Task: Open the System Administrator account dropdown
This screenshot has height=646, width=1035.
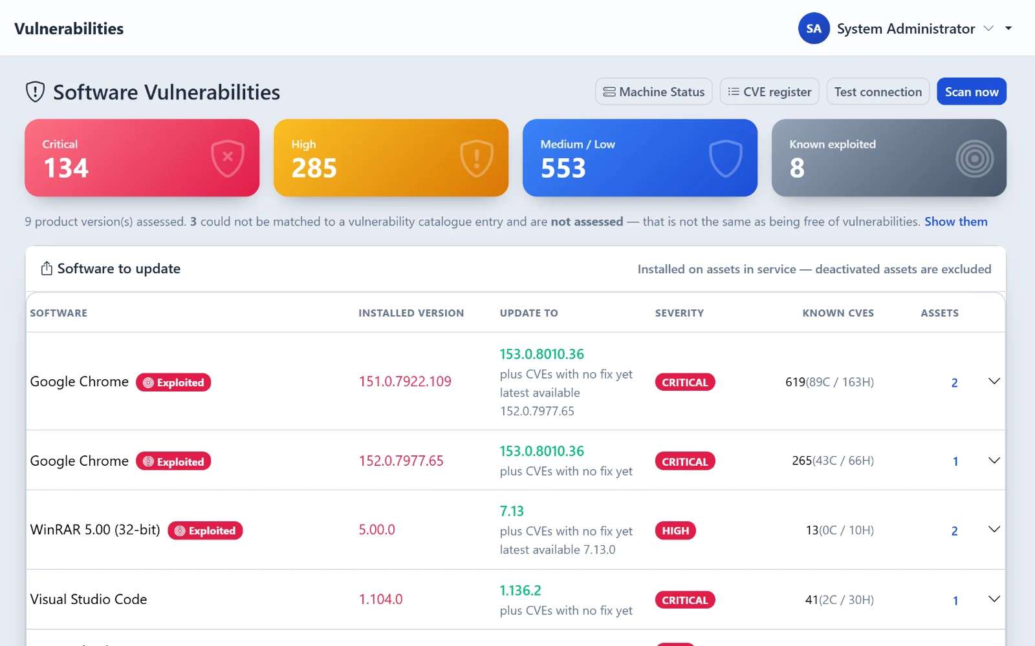Action: [x=905, y=28]
